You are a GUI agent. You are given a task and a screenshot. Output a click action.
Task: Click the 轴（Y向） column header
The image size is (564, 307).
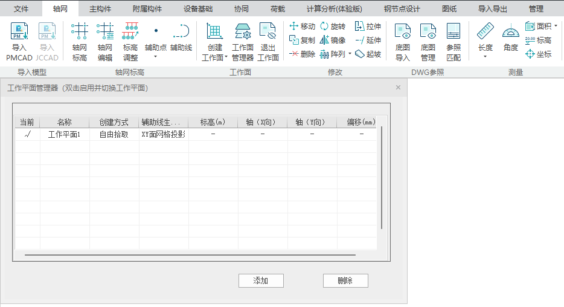312,122
